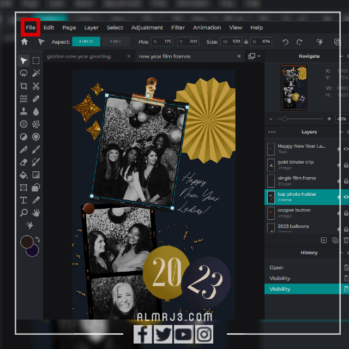Screen dimensions: 349x349
Task: Select the globe-shaped tool in toolbox
Action: (23, 124)
